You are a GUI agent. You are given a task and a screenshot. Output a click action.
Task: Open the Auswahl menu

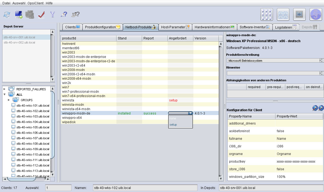tap(19, 3)
